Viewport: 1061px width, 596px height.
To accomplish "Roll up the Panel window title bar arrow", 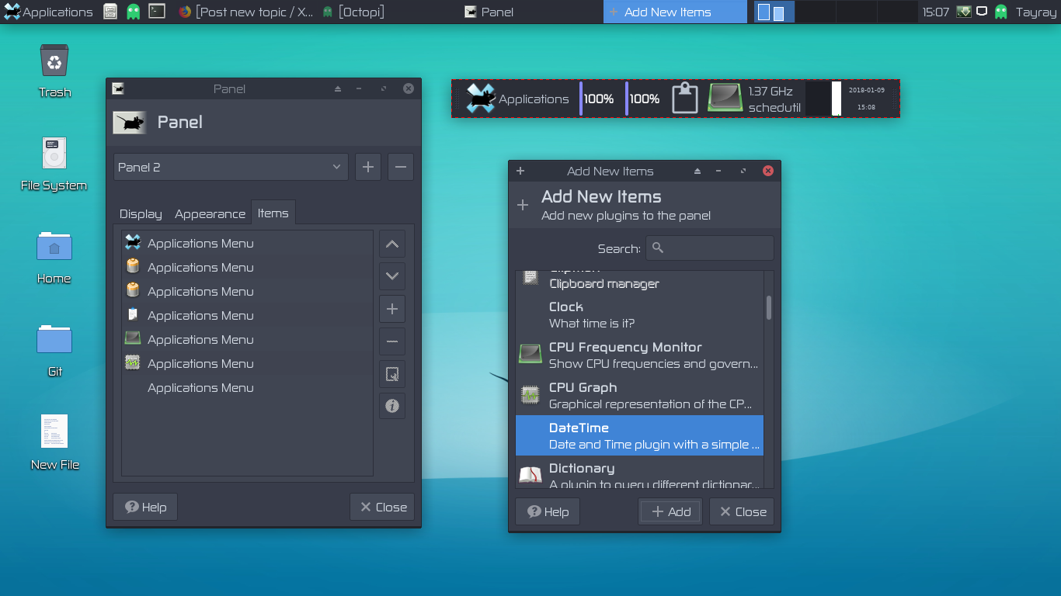I will point(338,88).
